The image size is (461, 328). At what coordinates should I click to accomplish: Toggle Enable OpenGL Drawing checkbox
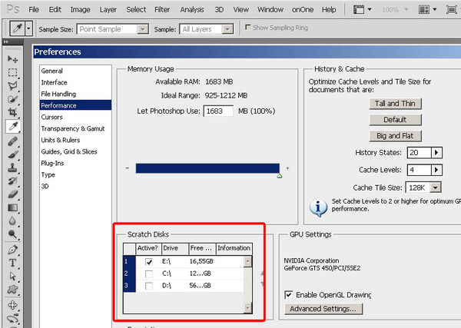pos(289,295)
